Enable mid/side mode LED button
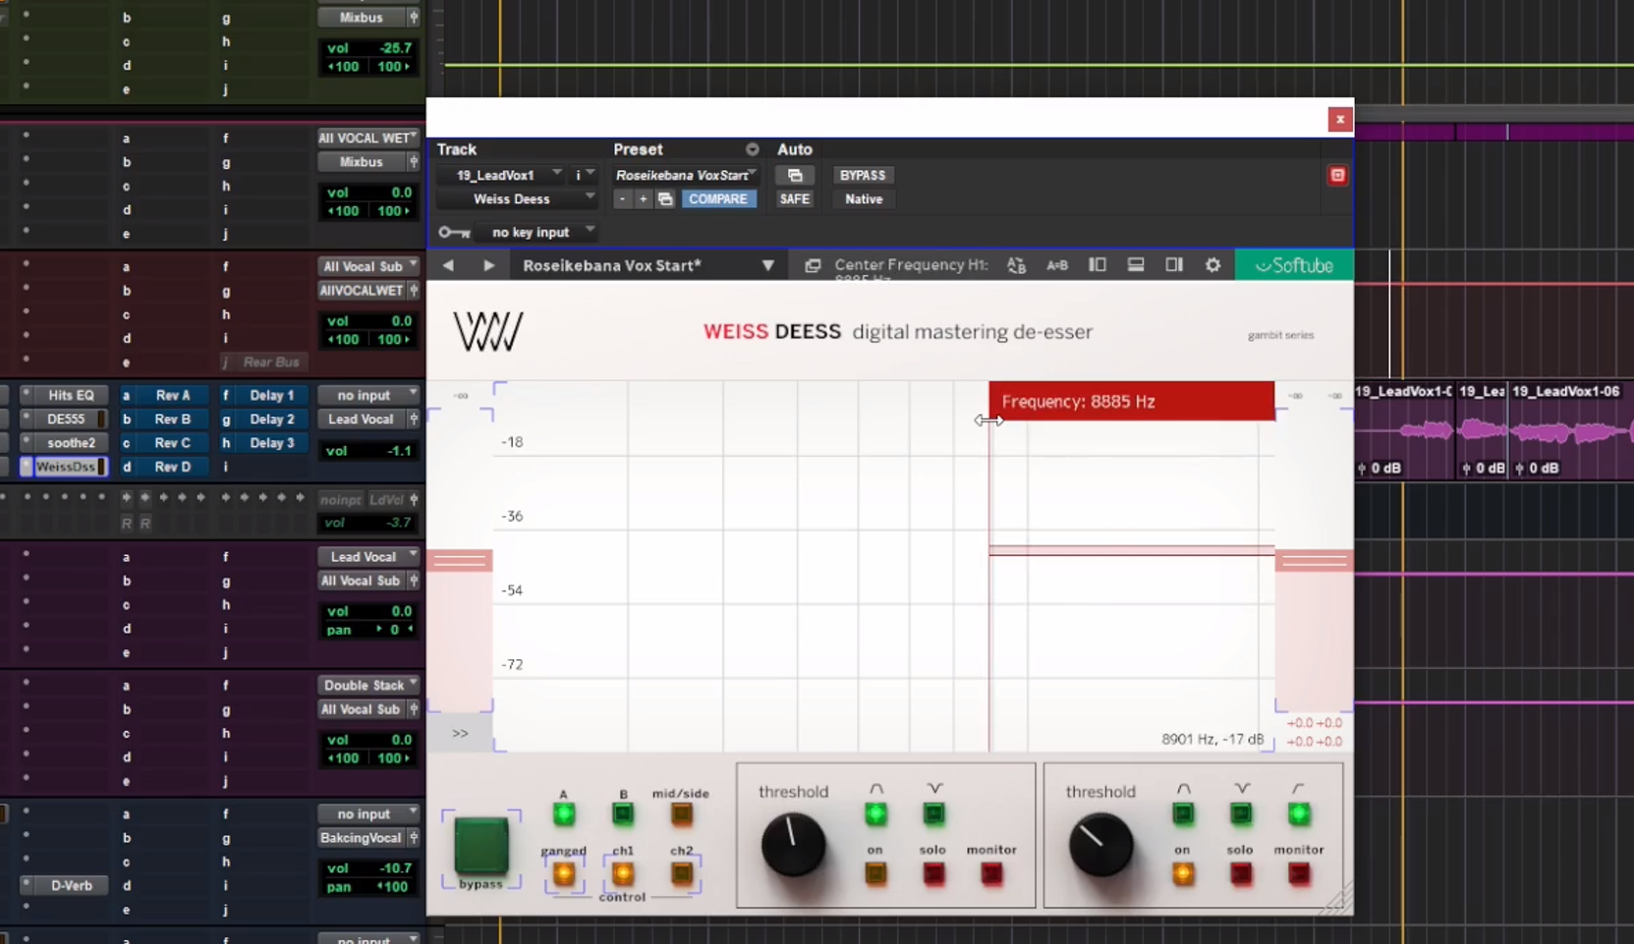The width and height of the screenshot is (1634, 944). [681, 813]
